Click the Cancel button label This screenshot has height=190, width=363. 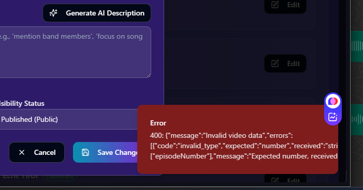click(x=45, y=152)
